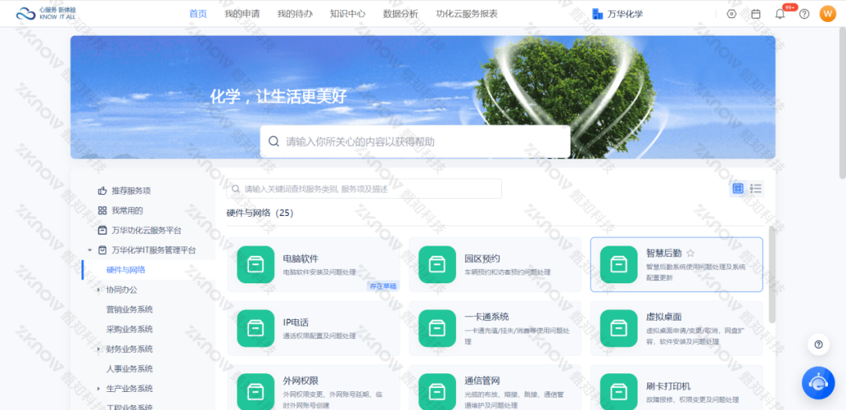Click the 硬件与网络（25） heading

tap(260, 213)
